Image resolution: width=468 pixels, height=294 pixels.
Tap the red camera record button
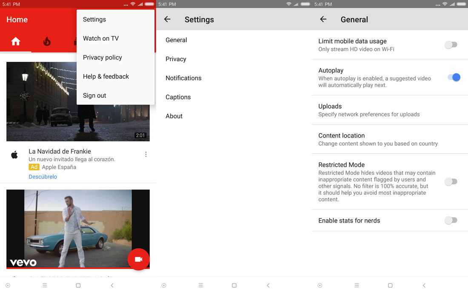138,259
